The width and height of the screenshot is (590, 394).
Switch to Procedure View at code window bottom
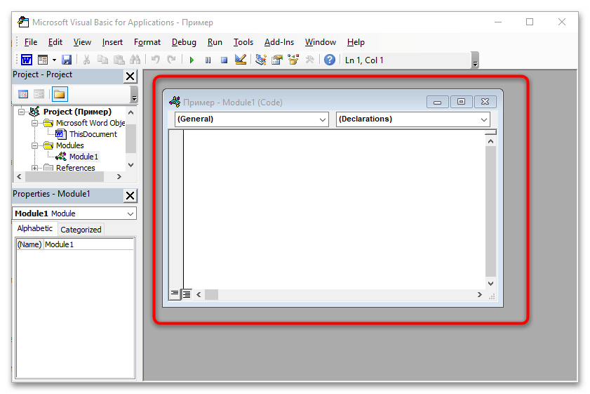[x=175, y=294]
